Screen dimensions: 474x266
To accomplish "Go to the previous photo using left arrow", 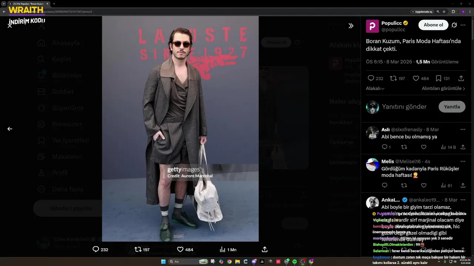I will pos(10,129).
